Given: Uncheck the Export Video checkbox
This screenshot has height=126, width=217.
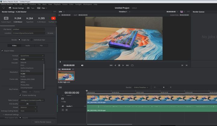Looking at the screenshot, I should (2, 51).
